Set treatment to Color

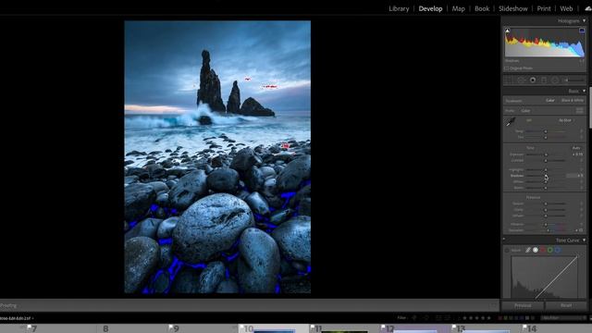tap(550, 101)
